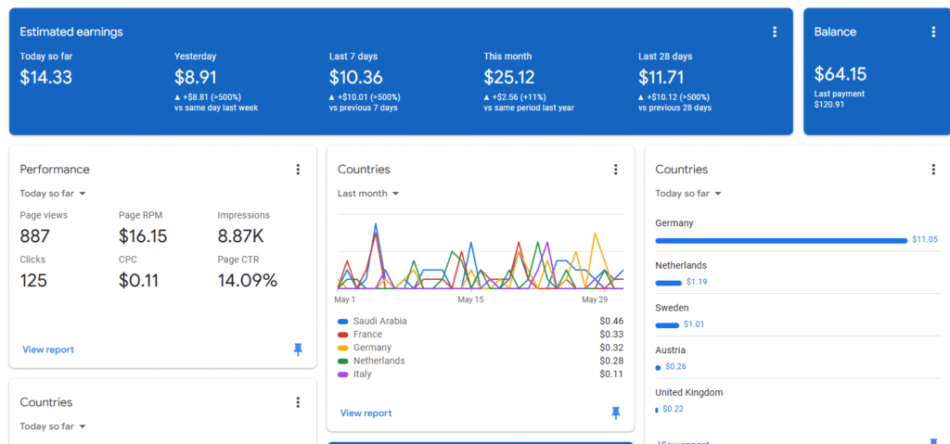
Task: Click the Germany country label in right card
Action: tap(674, 223)
